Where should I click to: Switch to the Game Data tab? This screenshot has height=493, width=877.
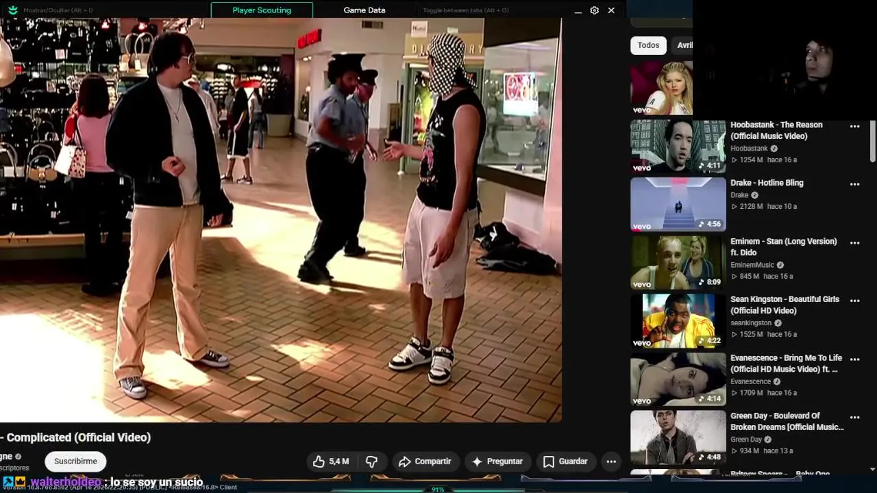click(365, 10)
